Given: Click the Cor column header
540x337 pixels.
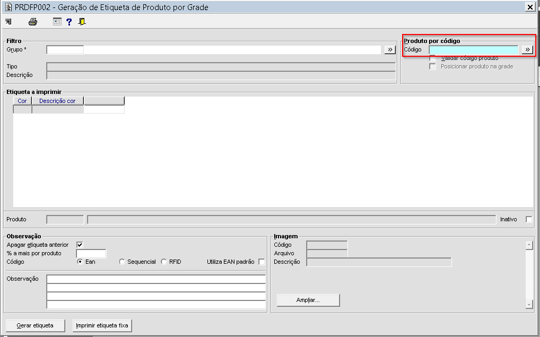Looking at the screenshot, I should click(x=22, y=101).
